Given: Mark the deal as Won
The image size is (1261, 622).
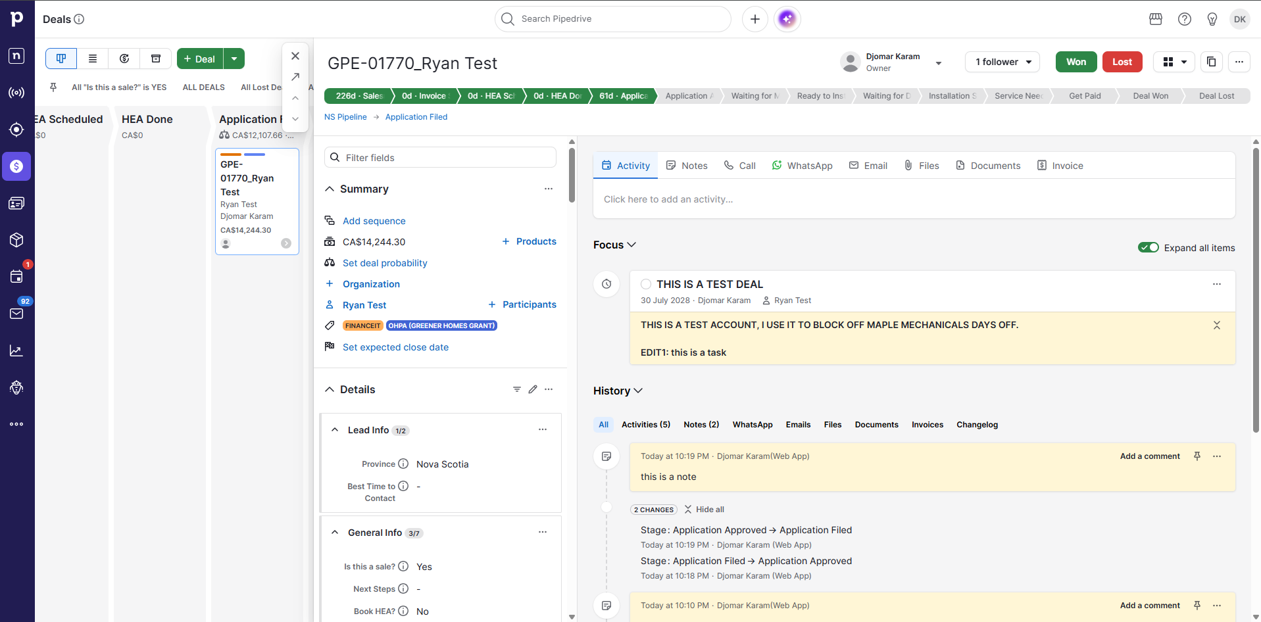Looking at the screenshot, I should coord(1076,62).
